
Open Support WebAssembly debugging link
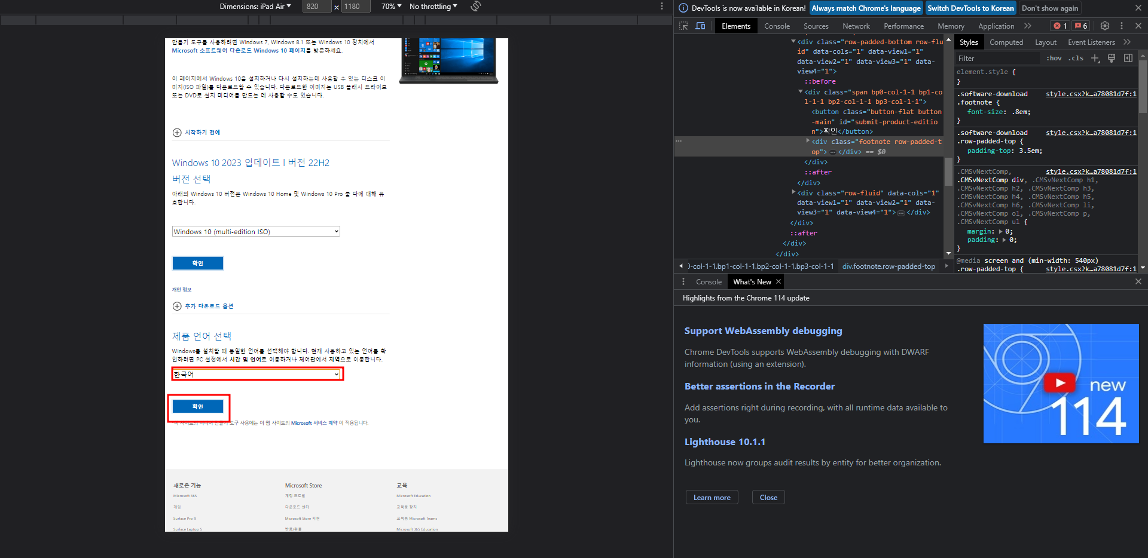pyautogui.click(x=763, y=330)
